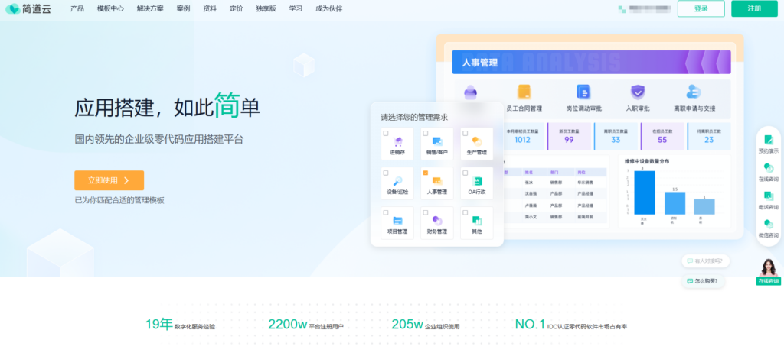Check the 设备/巡检 checkbox
Image resolution: width=784 pixels, height=356 pixels.
tap(386, 173)
